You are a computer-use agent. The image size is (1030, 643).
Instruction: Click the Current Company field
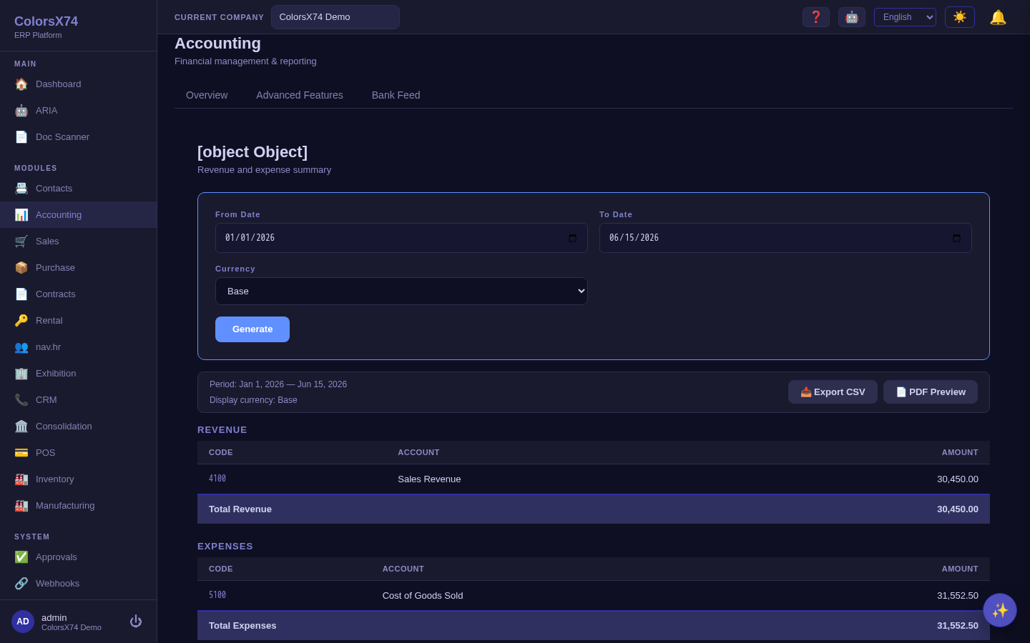pos(335,17)
